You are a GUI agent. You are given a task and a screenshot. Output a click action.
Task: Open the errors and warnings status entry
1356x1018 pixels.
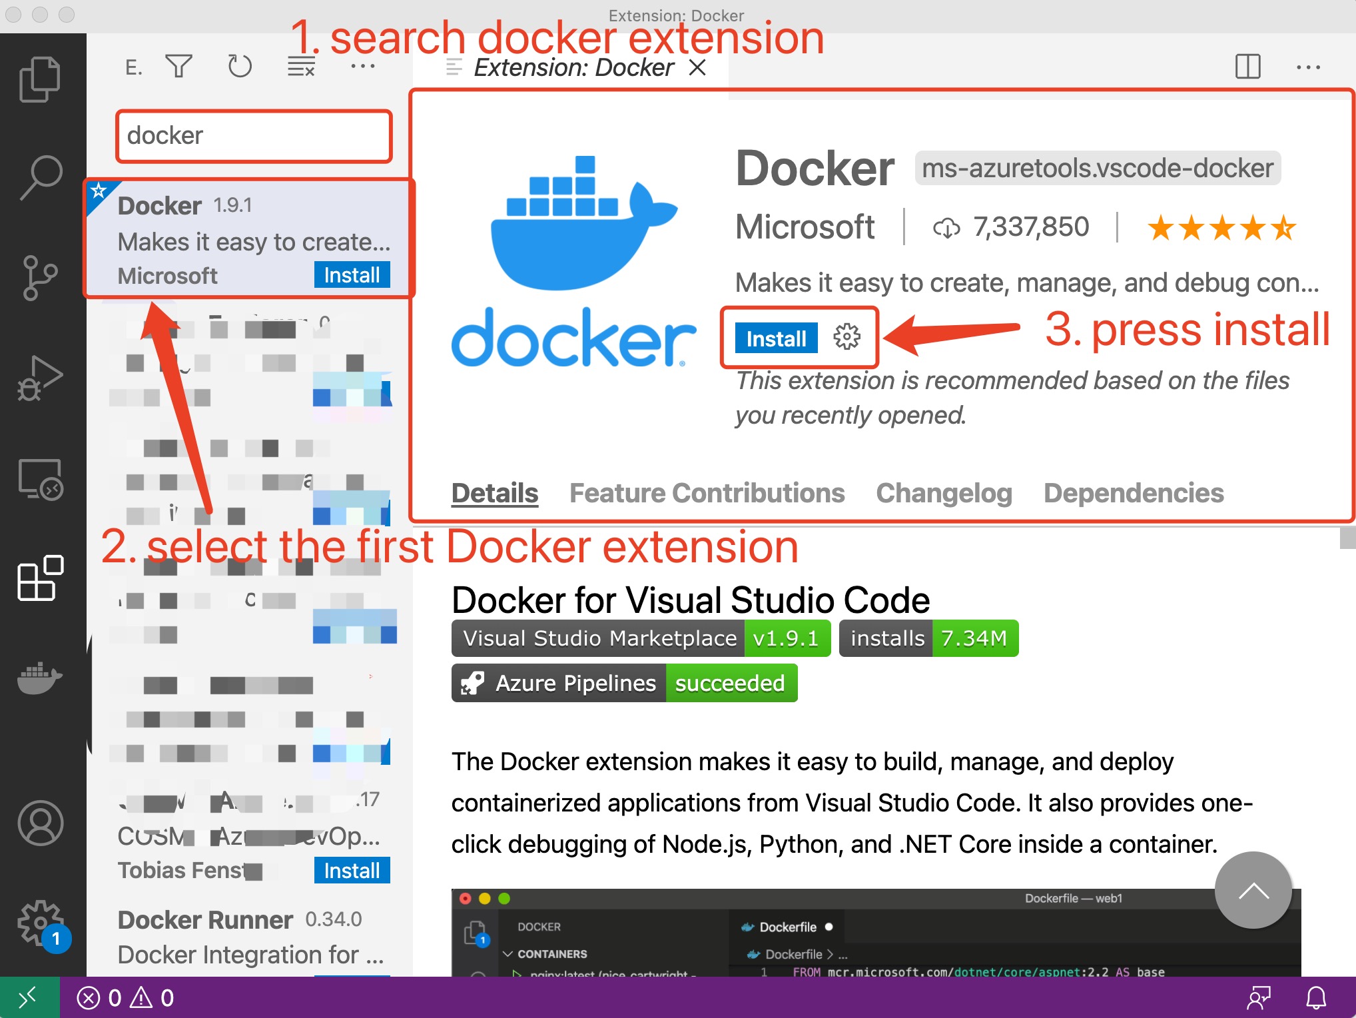[125, 997]
